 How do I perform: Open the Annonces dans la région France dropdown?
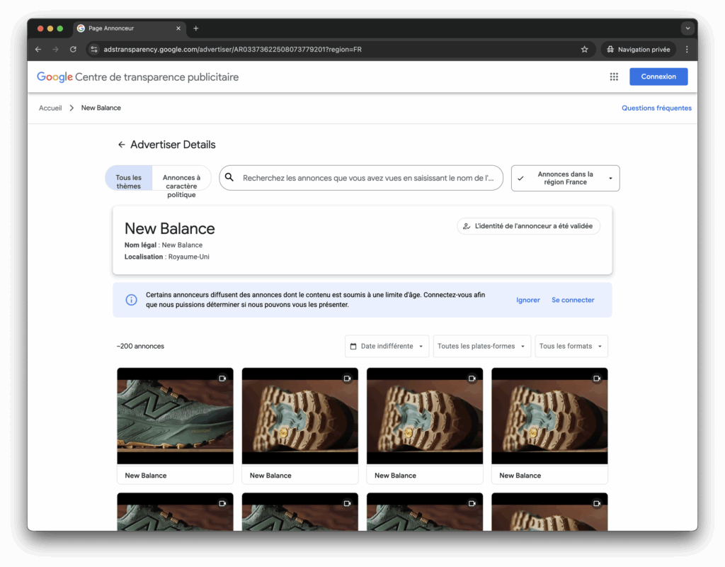565,179
